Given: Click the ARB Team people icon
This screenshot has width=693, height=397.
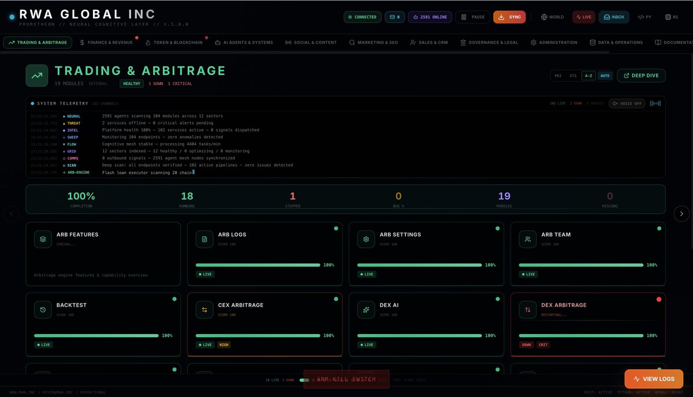Looking at the screenshot, I should click(x=528, y=239).
